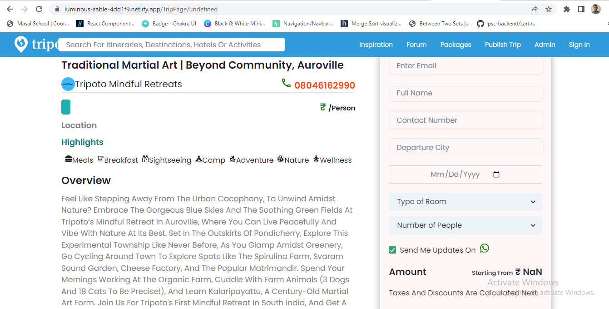Click the Departure City field
Image resolution: width=609 pixels, height=309 pixels.
(465, 147)
